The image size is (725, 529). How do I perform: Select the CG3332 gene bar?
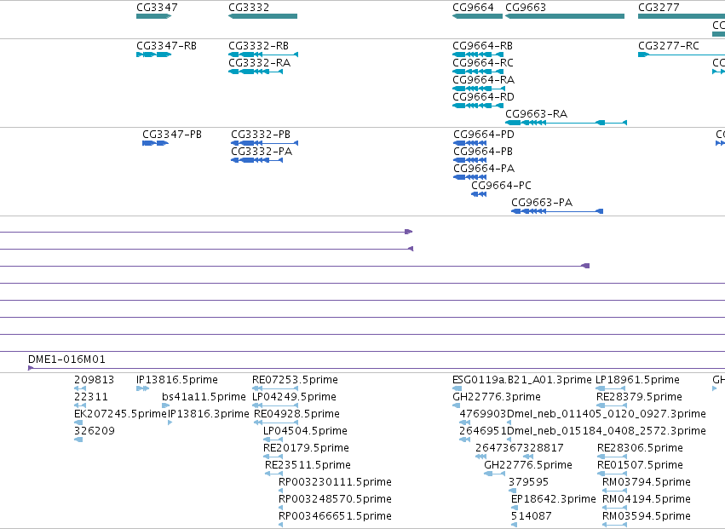tap(262, 16)
